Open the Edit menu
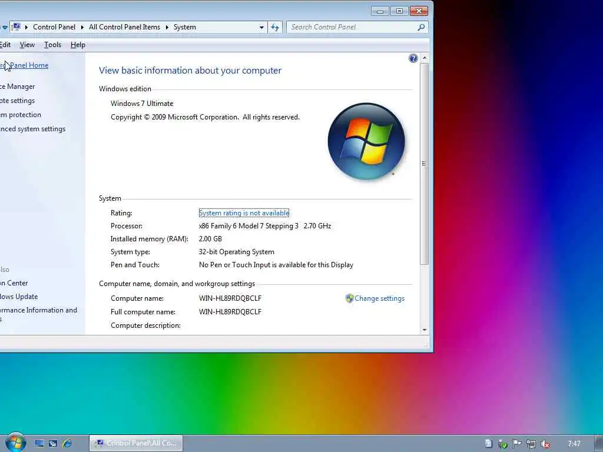Screen dimensions: 603x452 click(5, 45)
